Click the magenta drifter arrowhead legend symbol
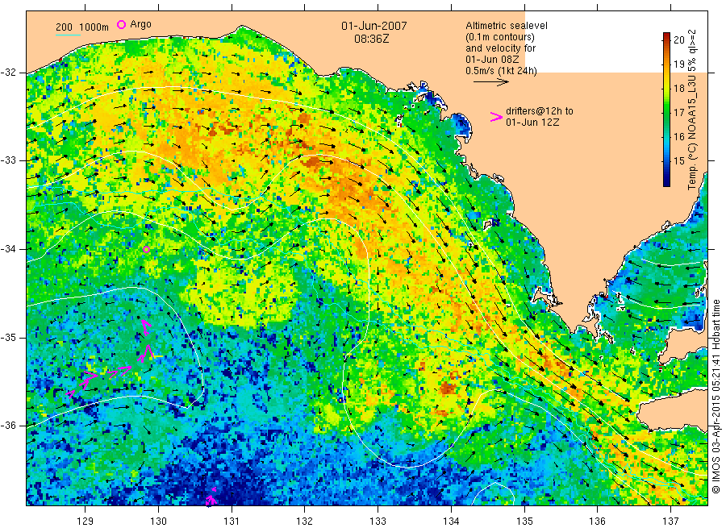Image resolution: width=726 pixels, height=532 pixels. pos(496,117)
